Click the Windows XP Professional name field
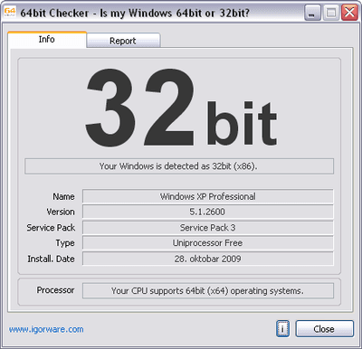Screen dimensions: 362x349 point(208,196)
